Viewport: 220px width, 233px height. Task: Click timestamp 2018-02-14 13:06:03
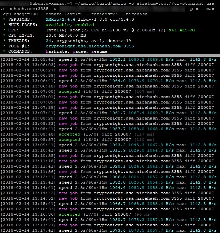(x=28, y=65)
